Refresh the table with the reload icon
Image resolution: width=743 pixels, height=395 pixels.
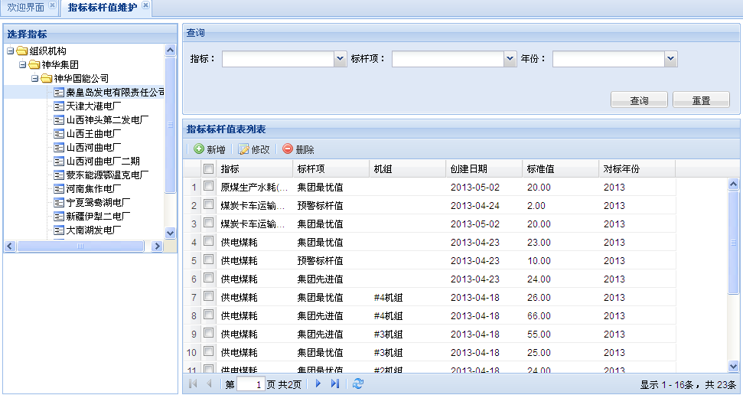point(357,384)
